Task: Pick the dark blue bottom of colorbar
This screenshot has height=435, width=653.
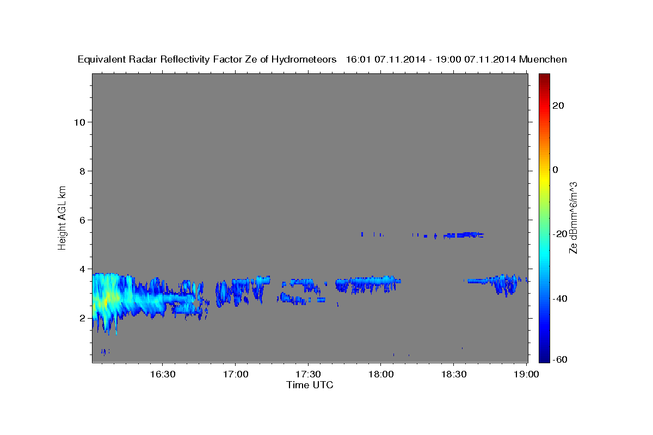Action: pyautogui.click(x=544, y=358)
